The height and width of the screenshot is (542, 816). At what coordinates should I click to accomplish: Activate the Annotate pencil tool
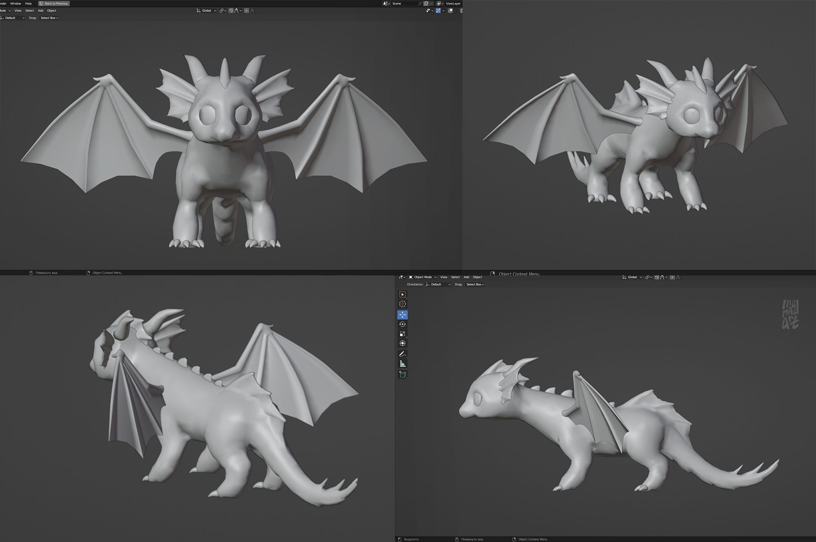pos(402,354)
